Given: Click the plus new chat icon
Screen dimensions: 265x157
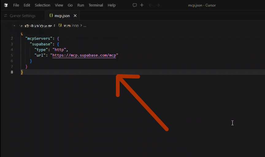Looking at the screenshot, I should click(142, 5).
